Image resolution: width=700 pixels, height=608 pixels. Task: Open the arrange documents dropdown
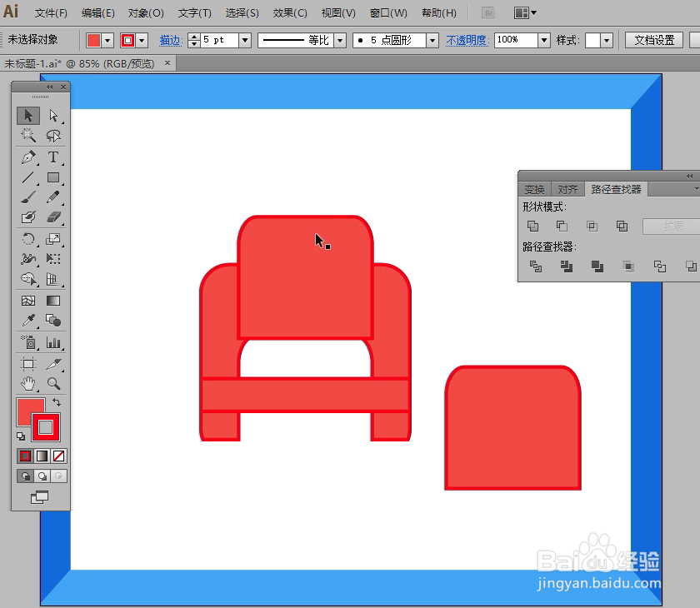pos(526,13)
